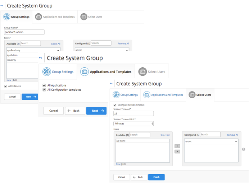Click Cancel button in Select Users step

(122, 177)
